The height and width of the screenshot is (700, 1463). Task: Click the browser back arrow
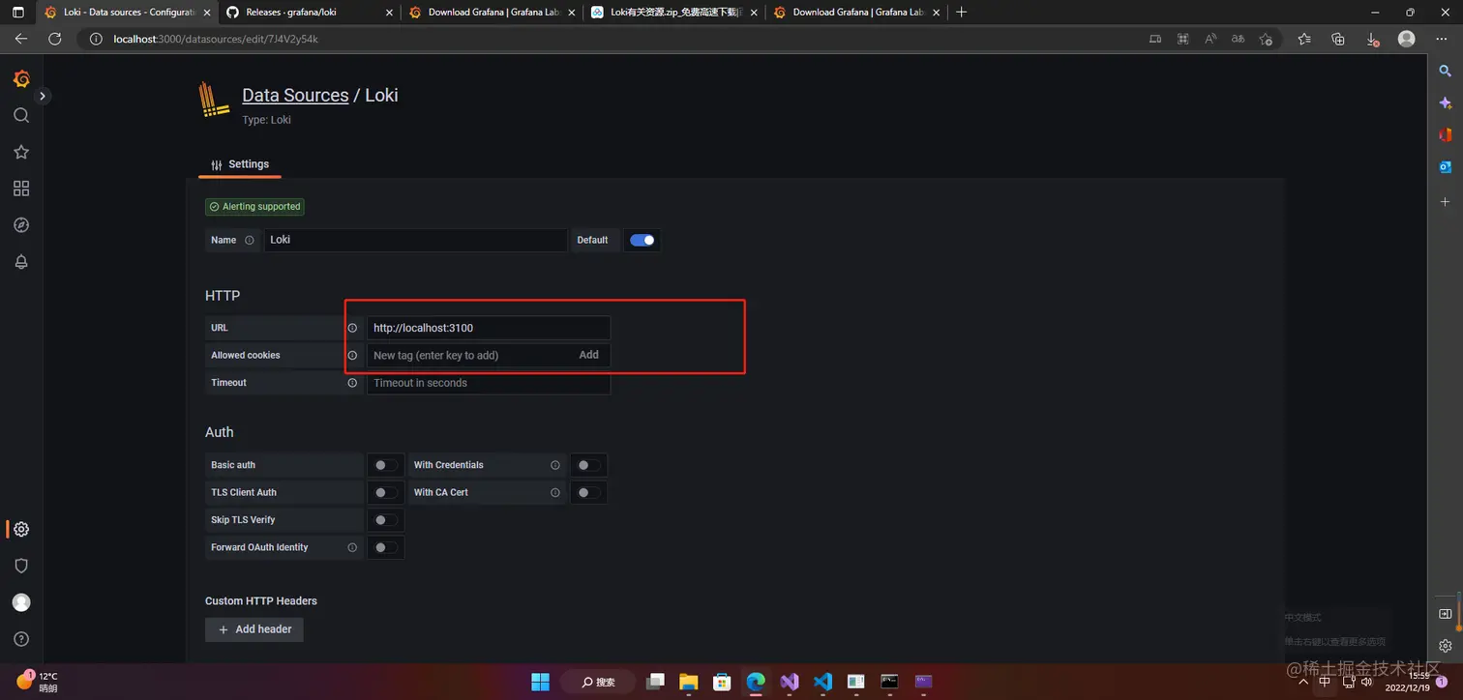pos(21,39)
